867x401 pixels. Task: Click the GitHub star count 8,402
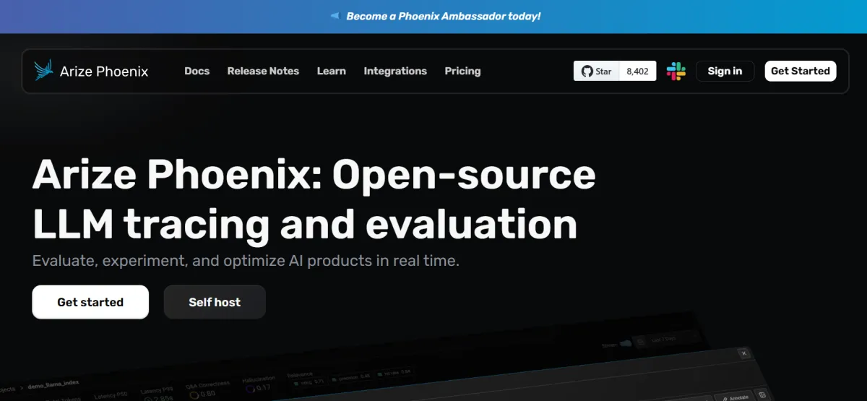tap(637, 71)
